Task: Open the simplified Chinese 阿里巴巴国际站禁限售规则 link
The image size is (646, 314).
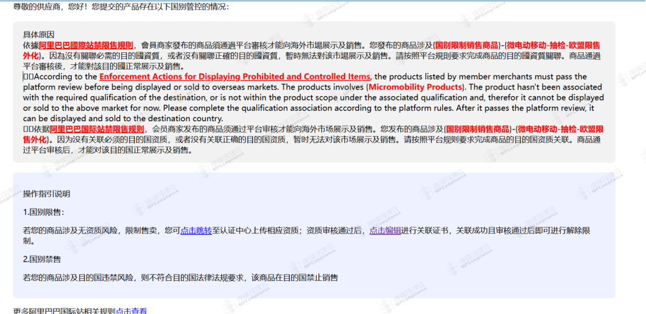Action: point(97,129)
